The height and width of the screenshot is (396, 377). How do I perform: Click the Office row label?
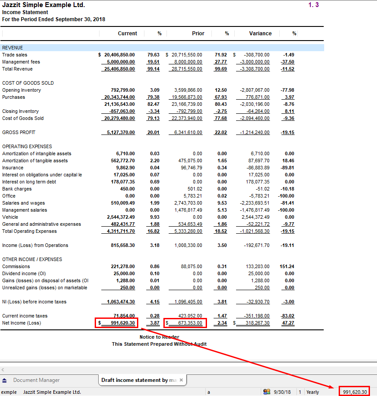9,196
